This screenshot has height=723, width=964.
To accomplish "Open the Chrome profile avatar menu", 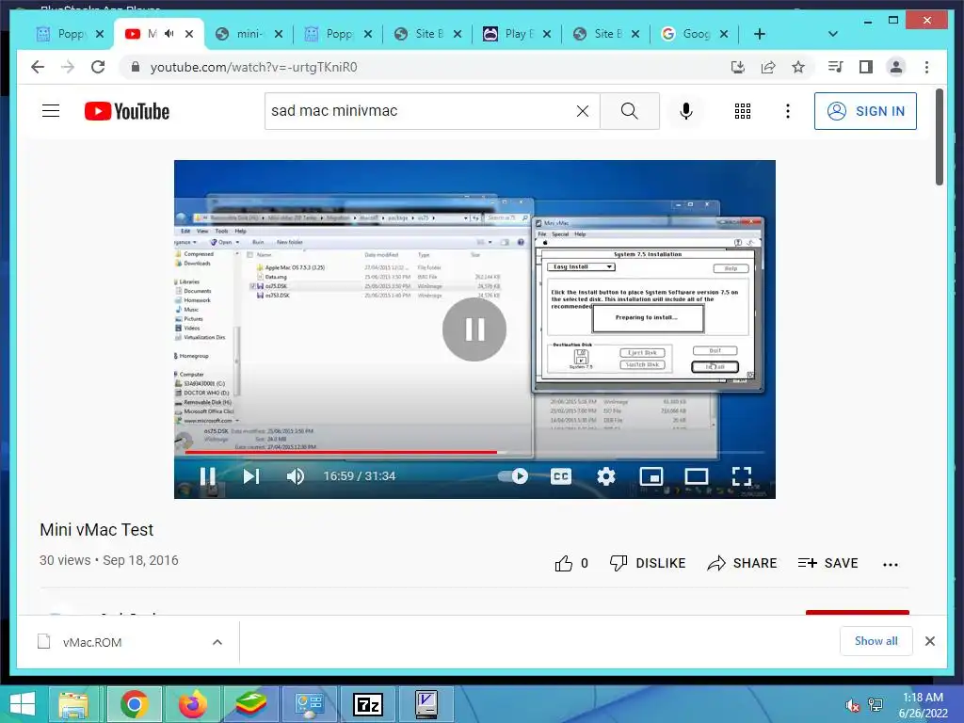I will (896, 67).
